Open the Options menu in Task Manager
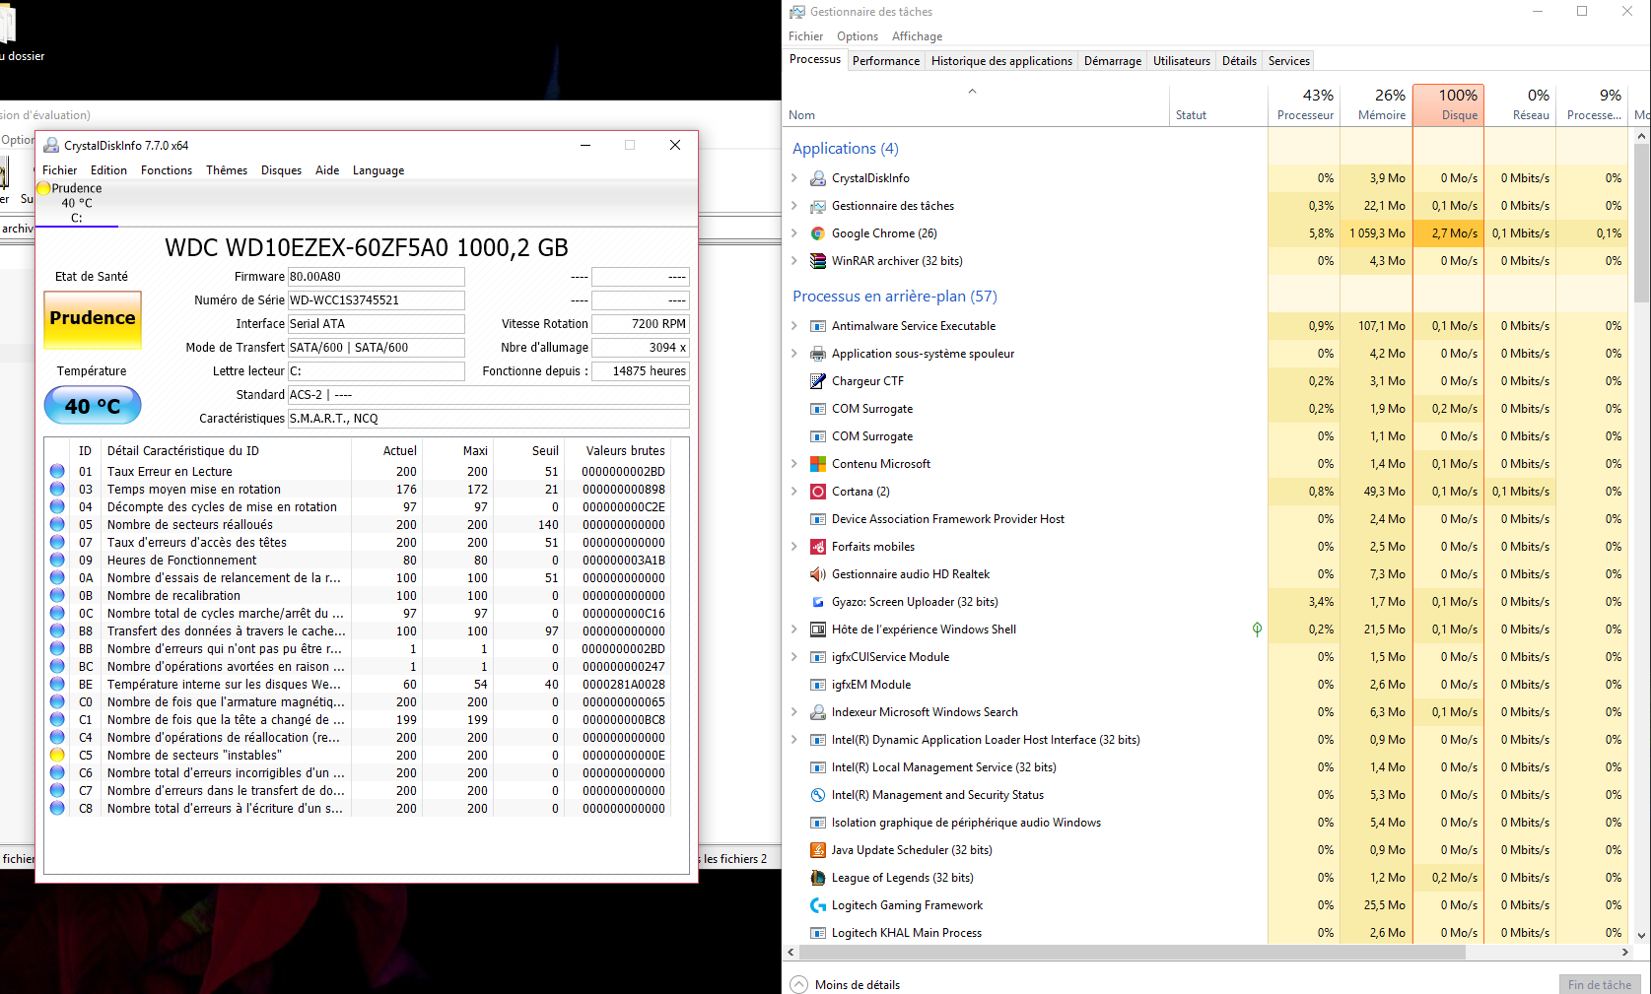 [x=858, y=36]
